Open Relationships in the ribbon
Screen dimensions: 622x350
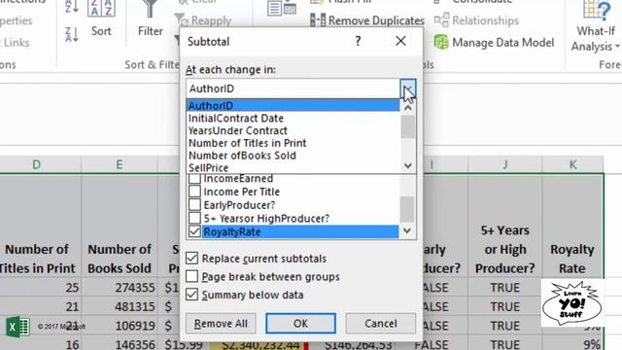(476, 20)
